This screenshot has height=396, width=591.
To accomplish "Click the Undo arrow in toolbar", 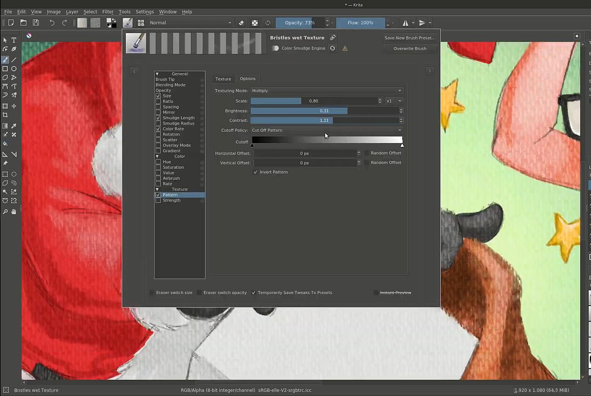I will pyautogui.click(x=52, y=22).
